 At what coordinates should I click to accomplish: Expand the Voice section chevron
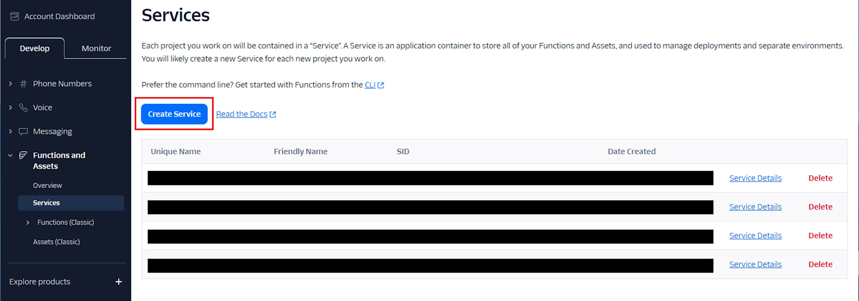(10, 107)
